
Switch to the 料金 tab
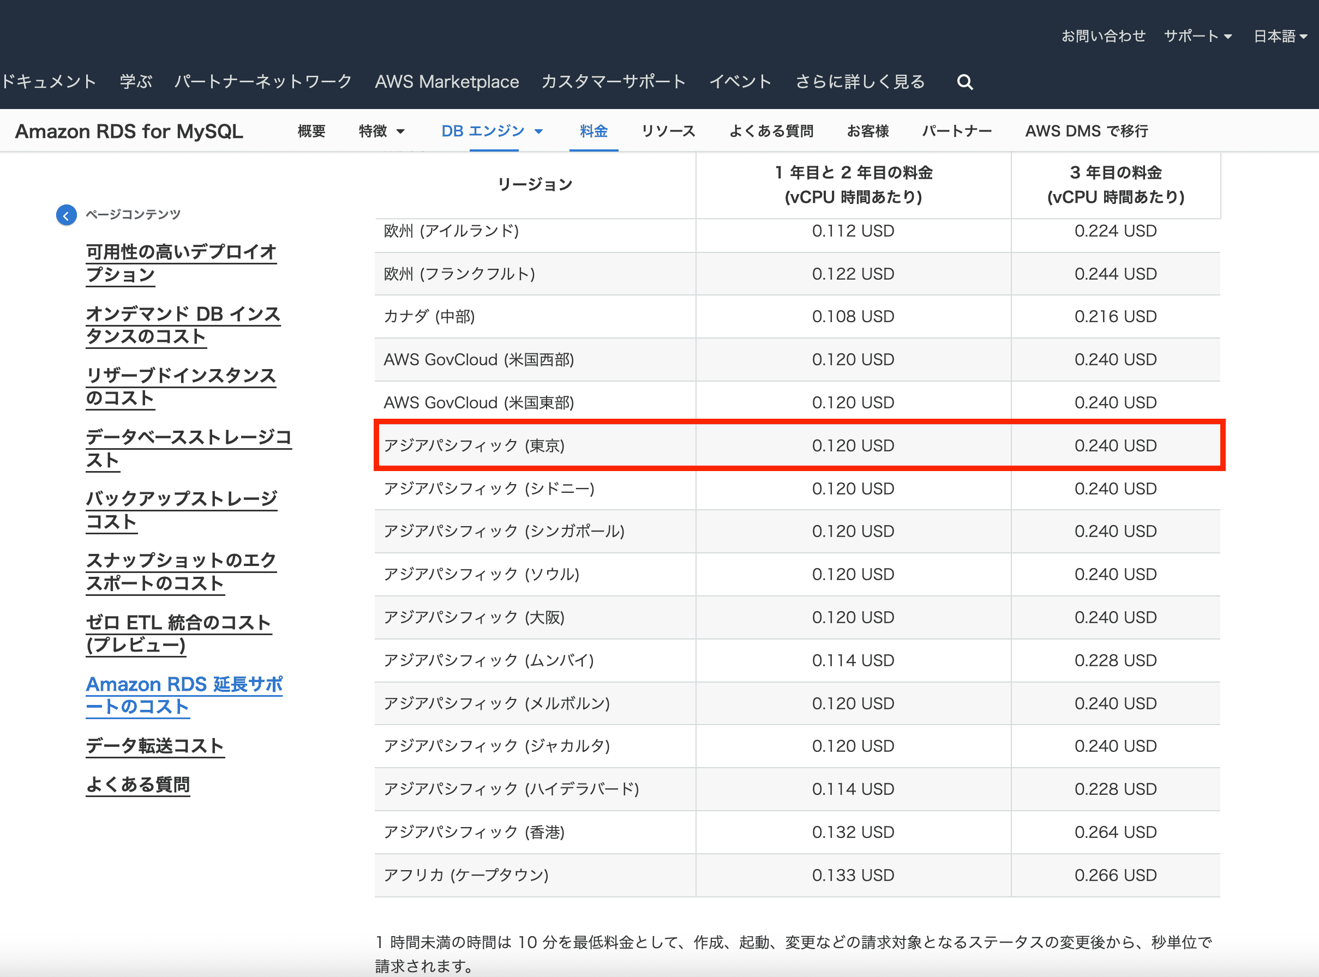[x=593, y=131]
